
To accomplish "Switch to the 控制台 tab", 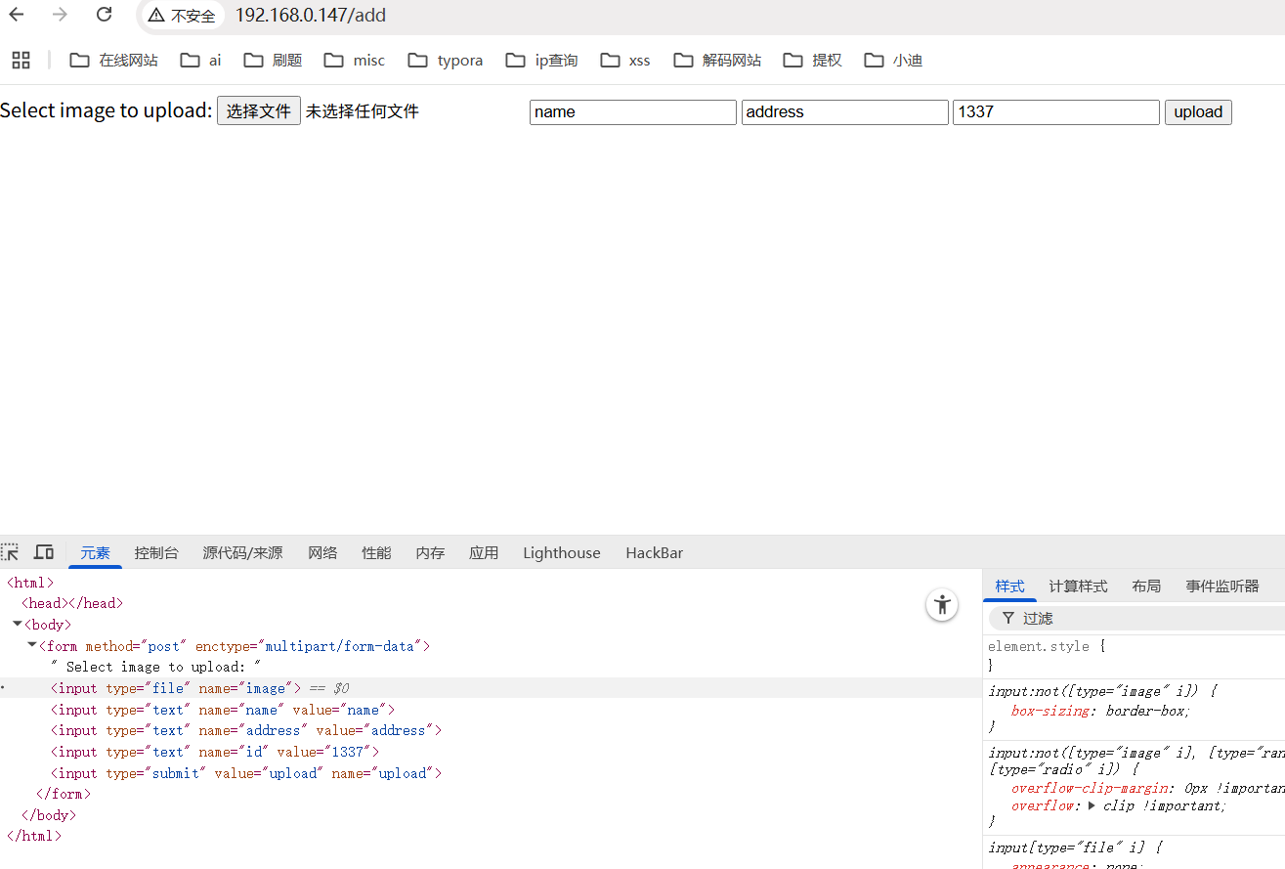I will point(156,553).
